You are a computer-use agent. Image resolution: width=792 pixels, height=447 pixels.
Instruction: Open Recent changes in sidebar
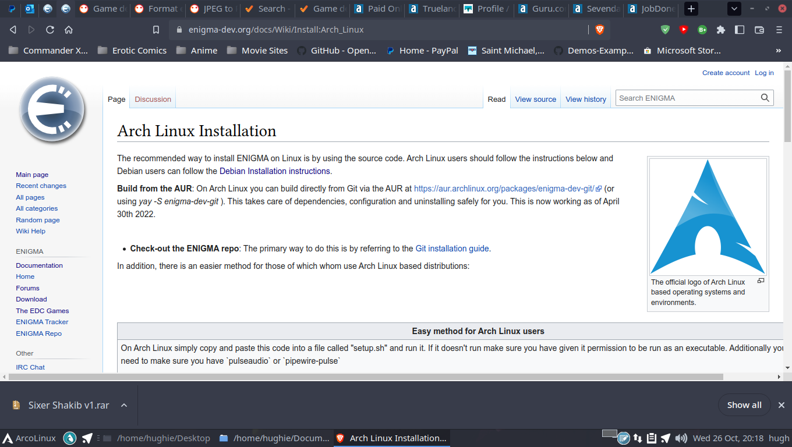pos(41,186)
